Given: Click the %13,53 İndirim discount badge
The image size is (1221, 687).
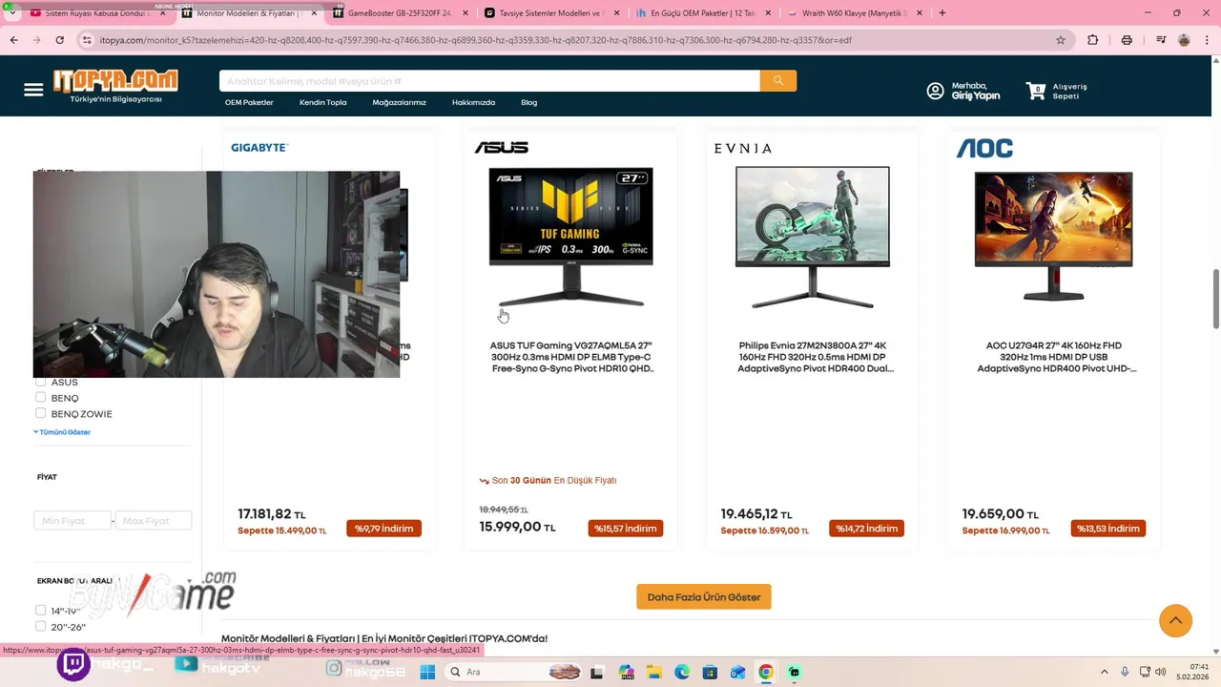Looking at the screenshot, I should [1108, 529].
